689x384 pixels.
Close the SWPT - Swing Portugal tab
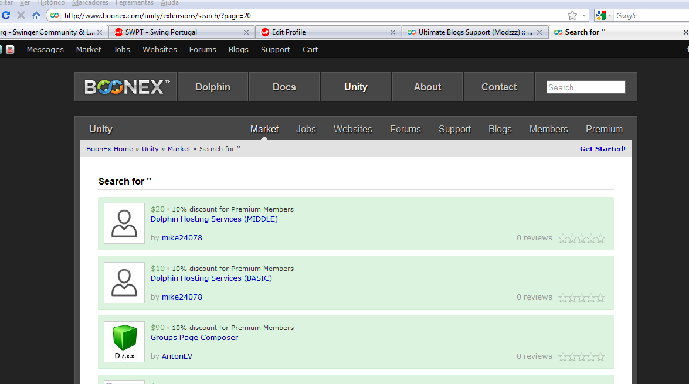[246, 32]
